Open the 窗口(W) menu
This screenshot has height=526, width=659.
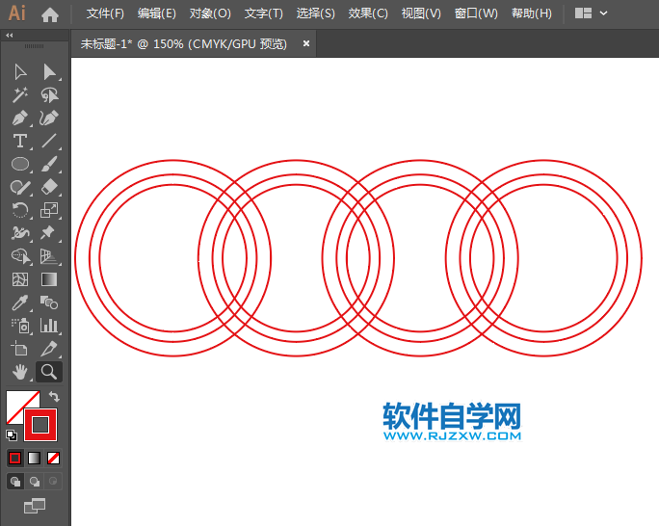476,13
